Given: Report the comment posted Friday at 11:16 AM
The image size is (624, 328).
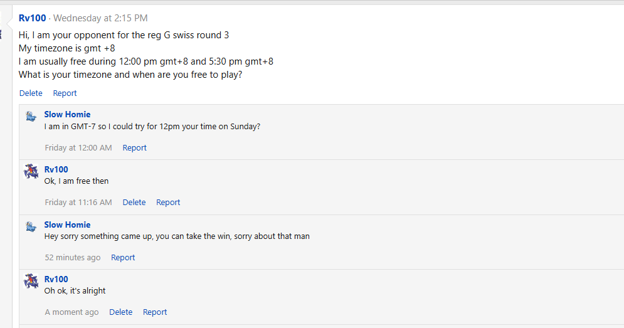Looking at the screenshot, I should [168, 203].
